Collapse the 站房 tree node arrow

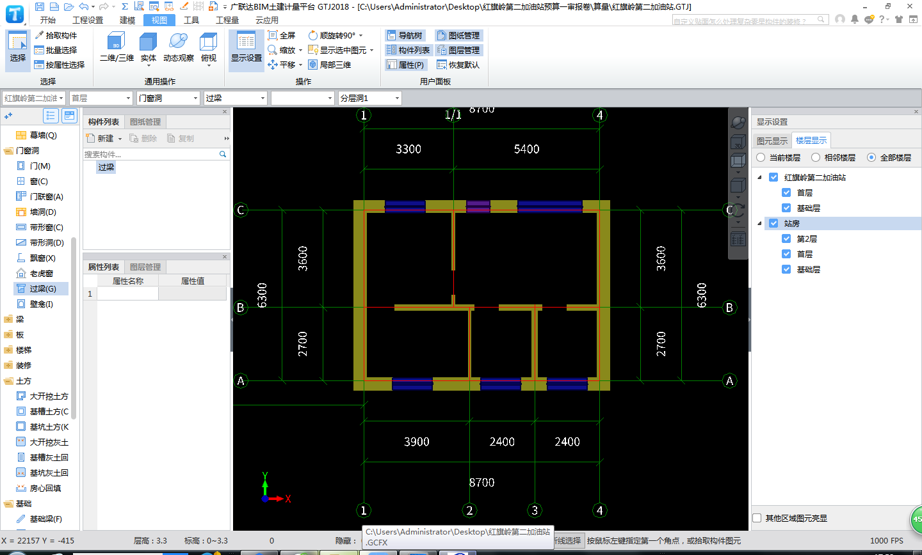[760, 223]
